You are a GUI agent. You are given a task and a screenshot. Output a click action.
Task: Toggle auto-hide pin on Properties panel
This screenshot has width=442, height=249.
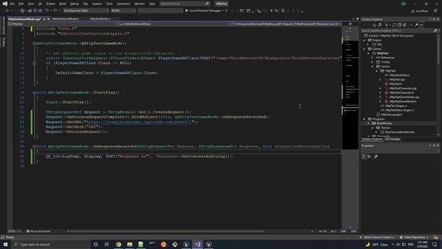(x=434, y=146)
